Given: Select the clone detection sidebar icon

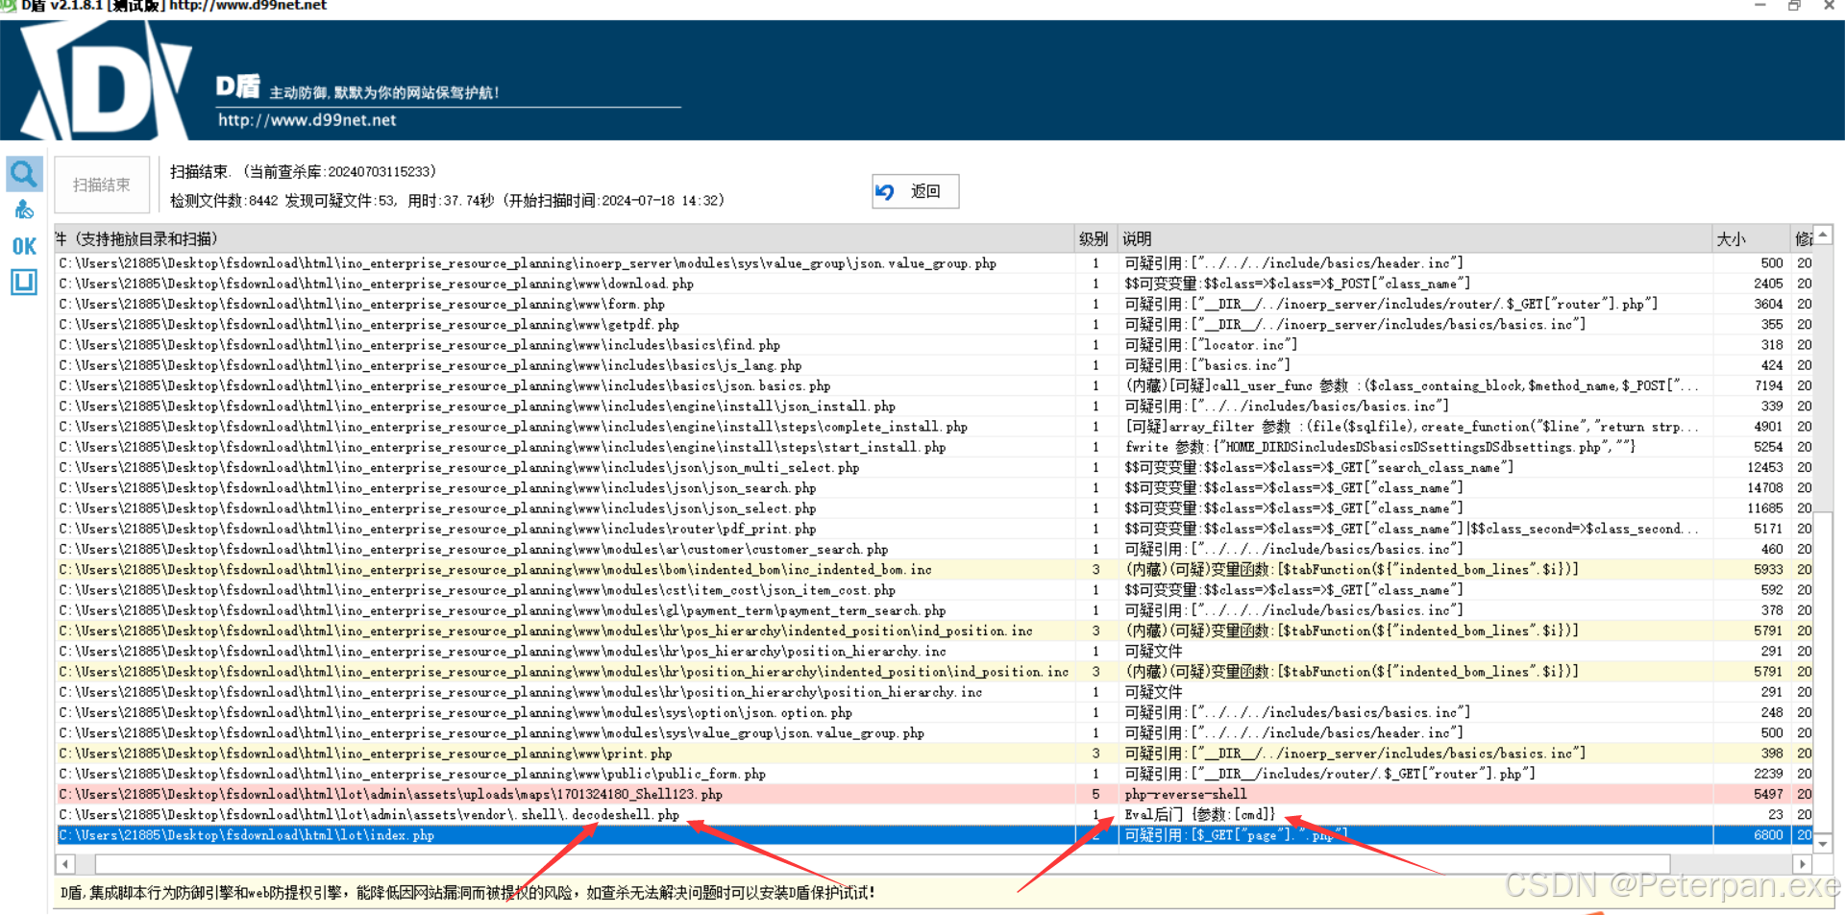Looking at the screenshot, I should pos(24,210).
